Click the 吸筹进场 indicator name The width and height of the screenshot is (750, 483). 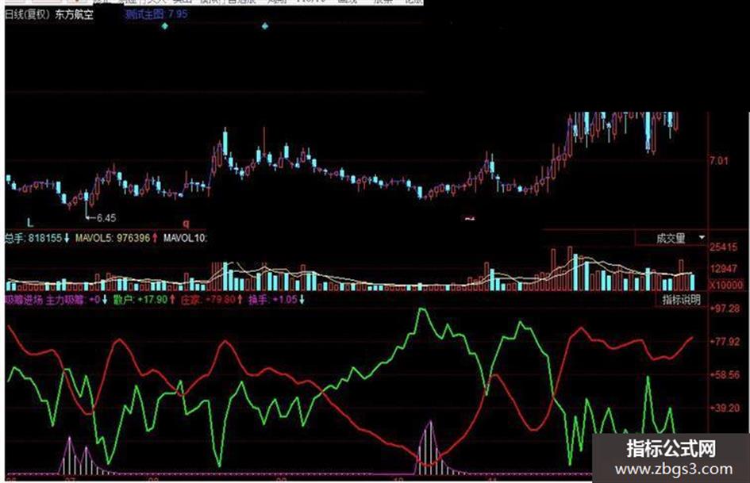24,300
